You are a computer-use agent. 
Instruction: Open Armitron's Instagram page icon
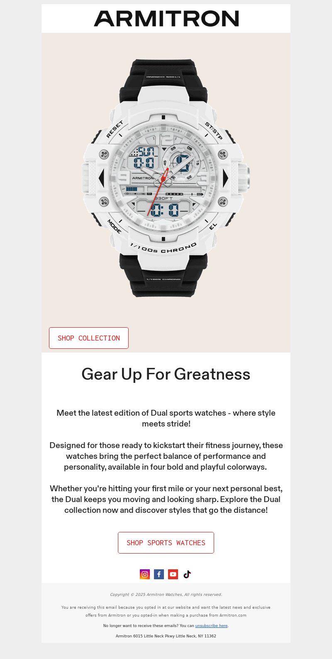(145, 574)
